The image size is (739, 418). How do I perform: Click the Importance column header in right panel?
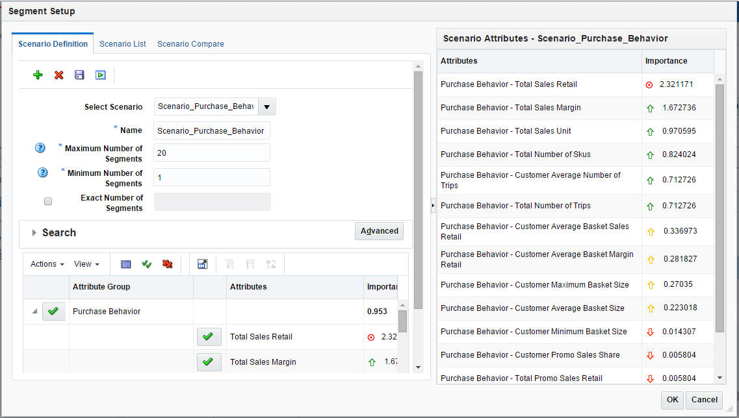click(x=678, y=61)
